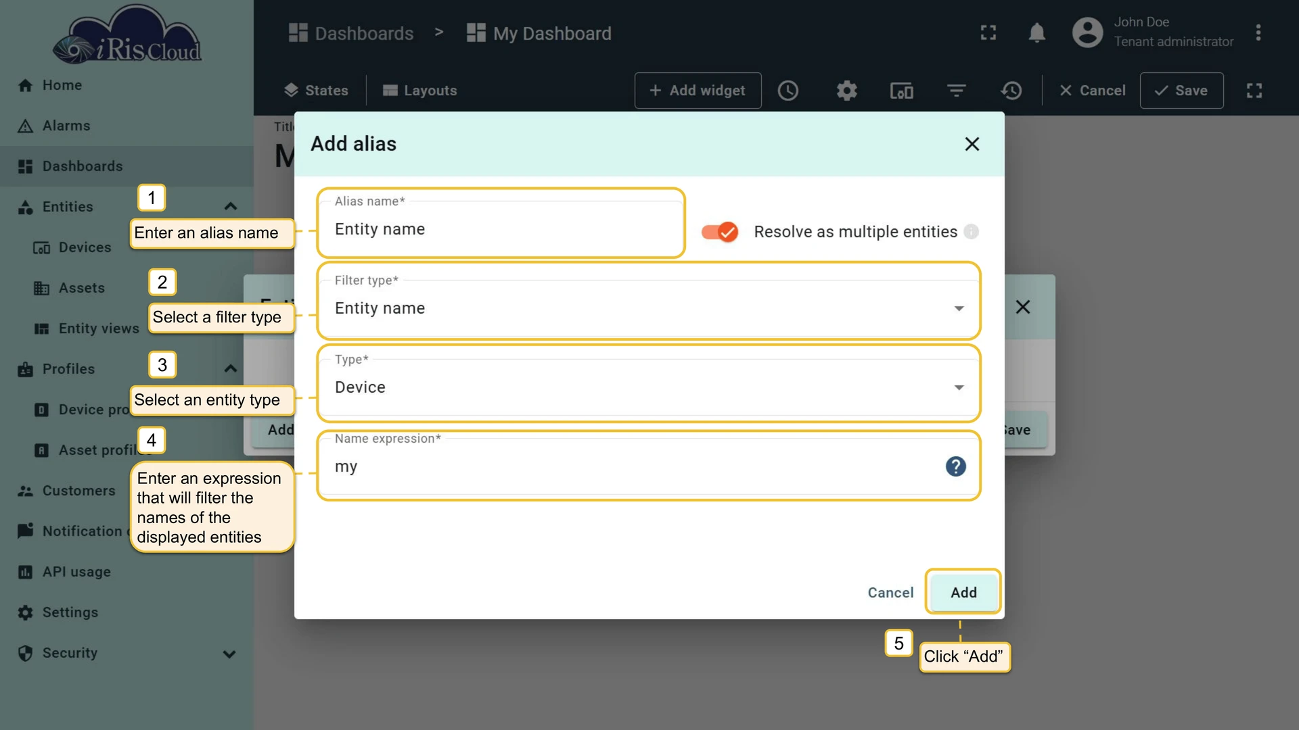Viewport: 1299px width, 730px height.
Task: Open dashboard settings gear icon
Action: pyautogui.click(x=846, y=91)
